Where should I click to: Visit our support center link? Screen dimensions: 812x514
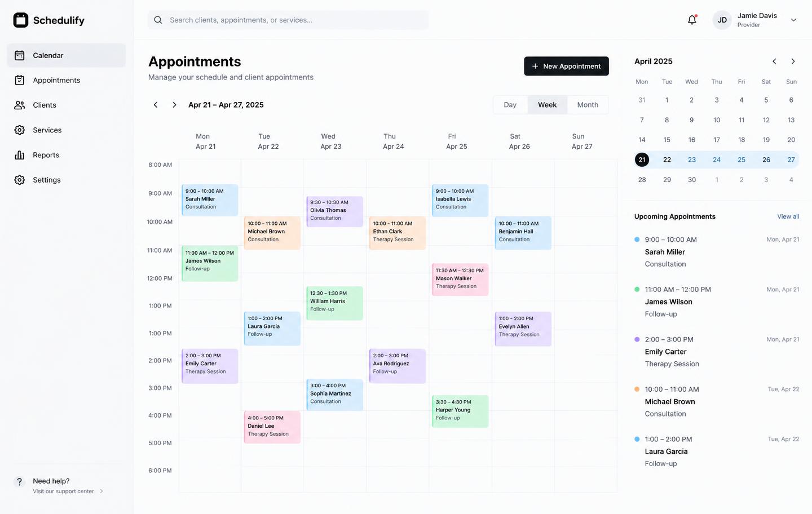pos(68,491)
